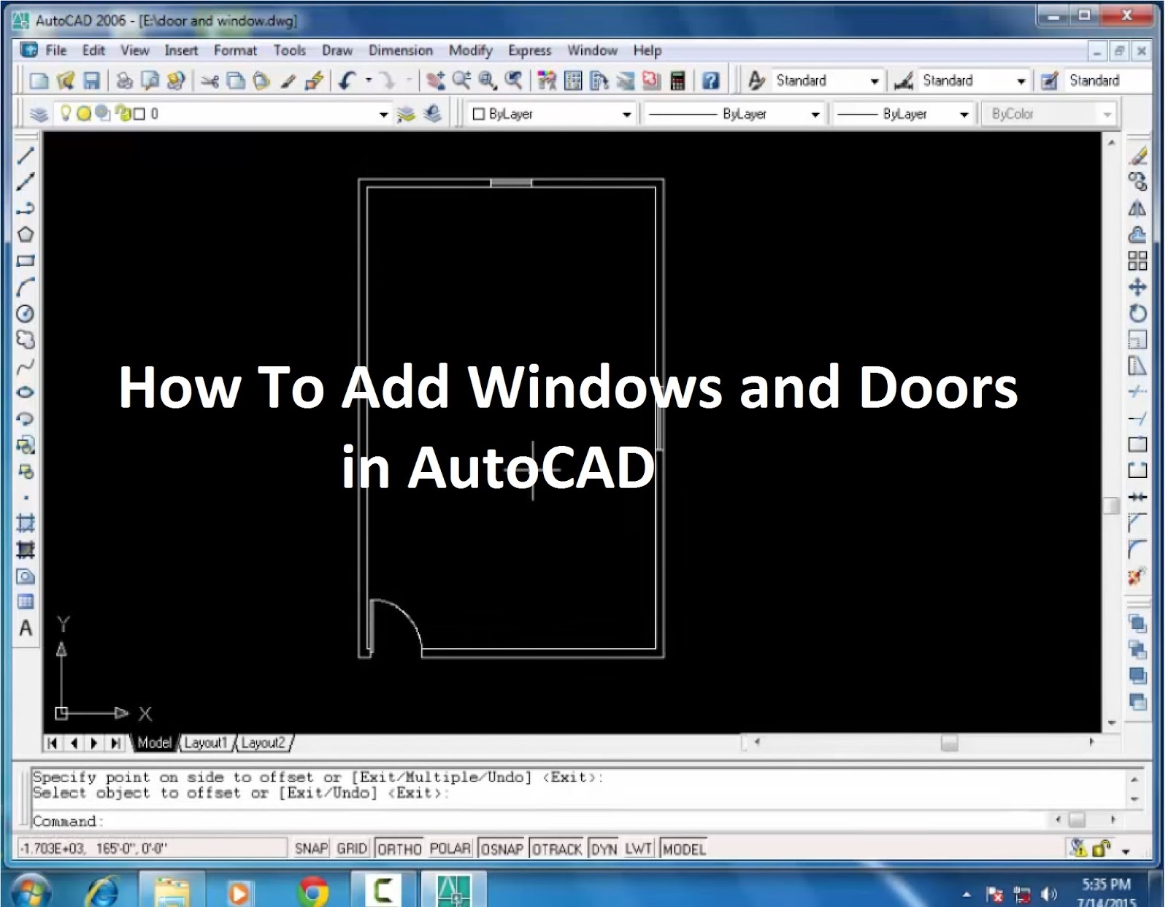Click the Save icon in toolbar

pos(91,80)
